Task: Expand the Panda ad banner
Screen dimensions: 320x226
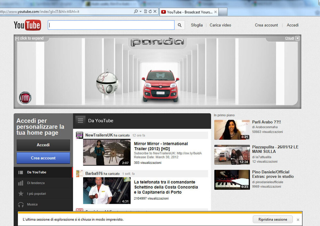Action: (29, 38)
